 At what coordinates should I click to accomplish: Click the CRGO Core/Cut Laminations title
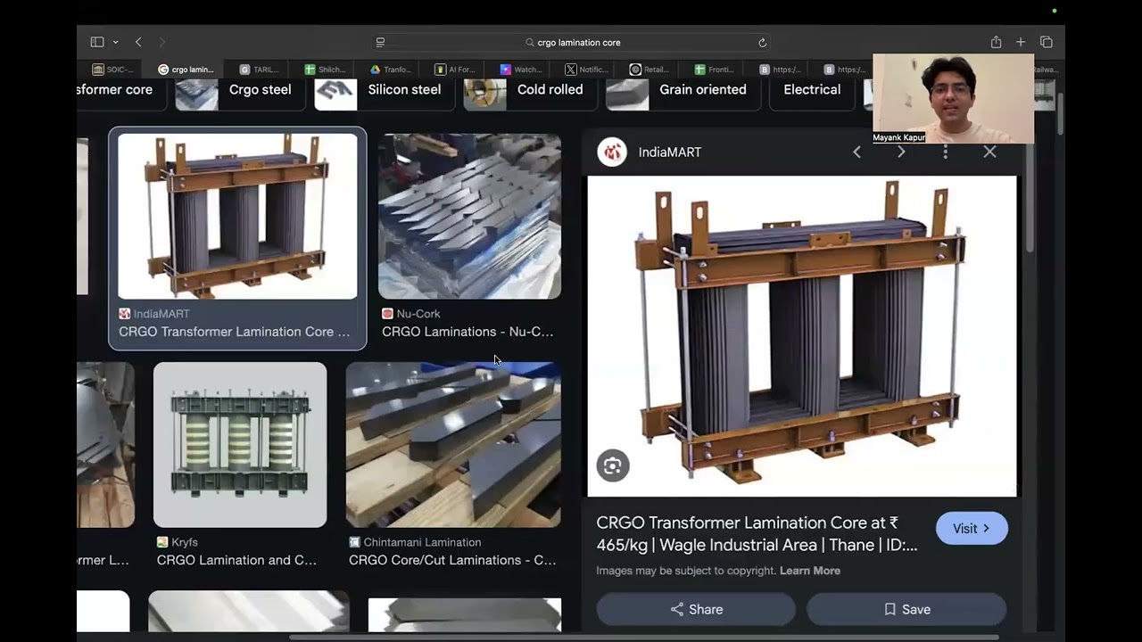[x=452, y=560]
